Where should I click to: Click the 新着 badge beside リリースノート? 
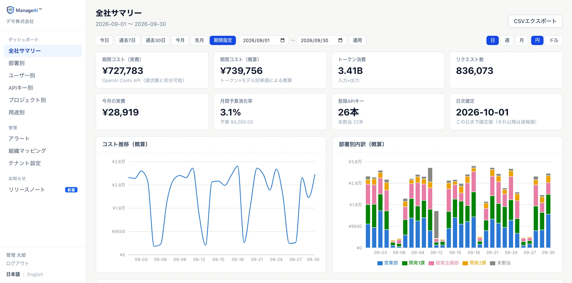coord(71,190)
